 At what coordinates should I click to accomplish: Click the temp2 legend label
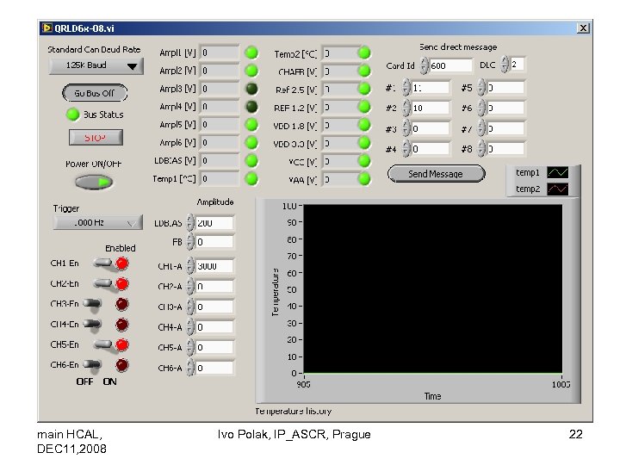[x=528, y=189]
